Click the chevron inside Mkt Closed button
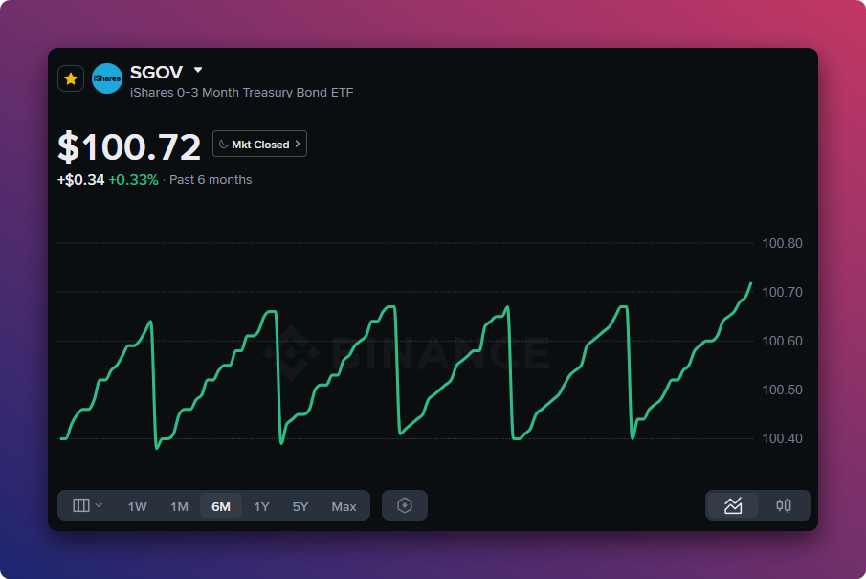866x579 pixels. pos(298,144)
